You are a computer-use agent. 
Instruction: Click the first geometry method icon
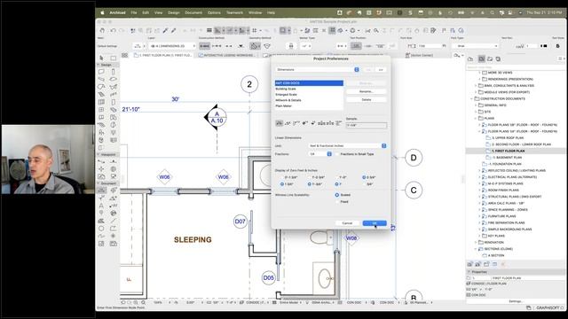coord(255,46)
